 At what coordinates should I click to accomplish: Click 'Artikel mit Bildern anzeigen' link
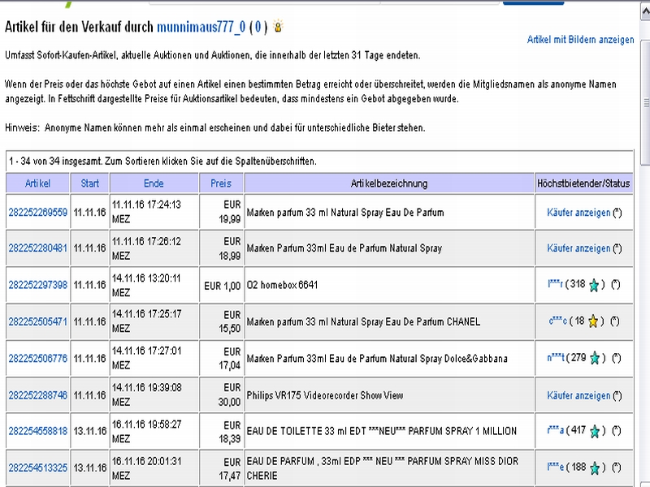pos(580,39)
